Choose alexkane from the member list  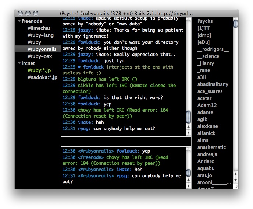tap(207, 126)
